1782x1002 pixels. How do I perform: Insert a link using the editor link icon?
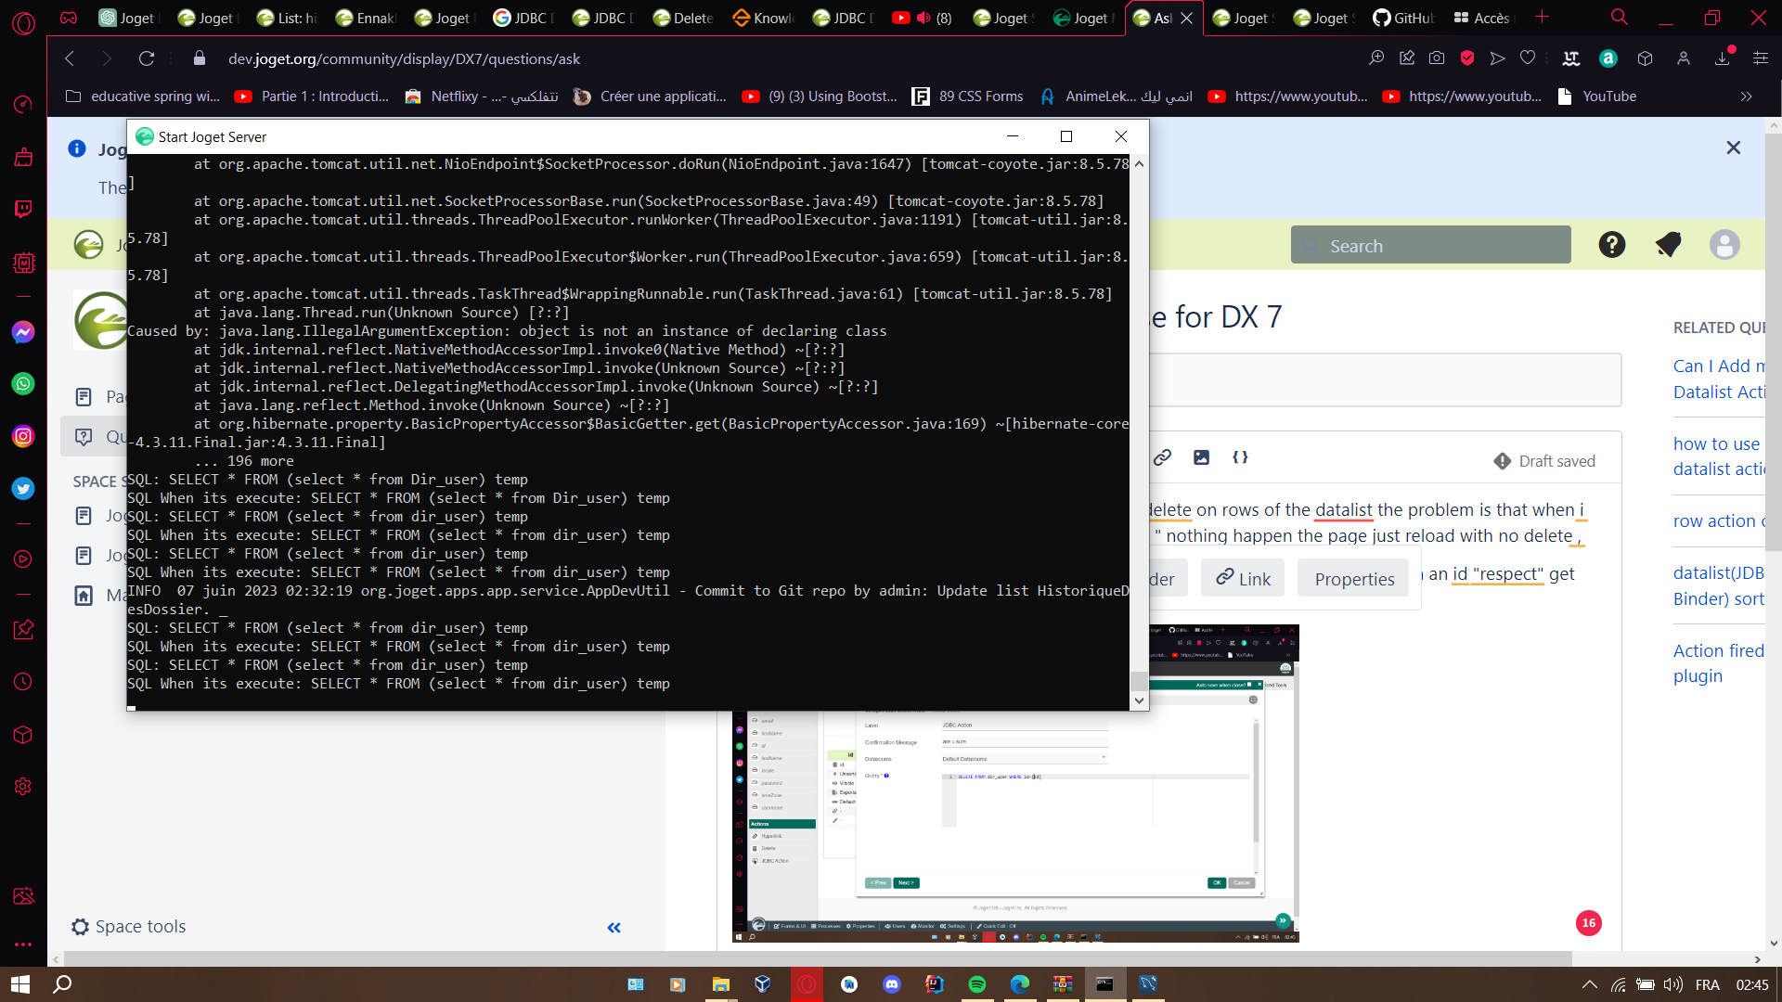point(1162,457)
